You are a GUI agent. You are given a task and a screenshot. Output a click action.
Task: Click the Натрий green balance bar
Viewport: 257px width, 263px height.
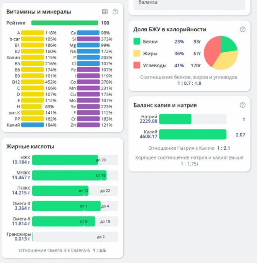tap(175, 119)
